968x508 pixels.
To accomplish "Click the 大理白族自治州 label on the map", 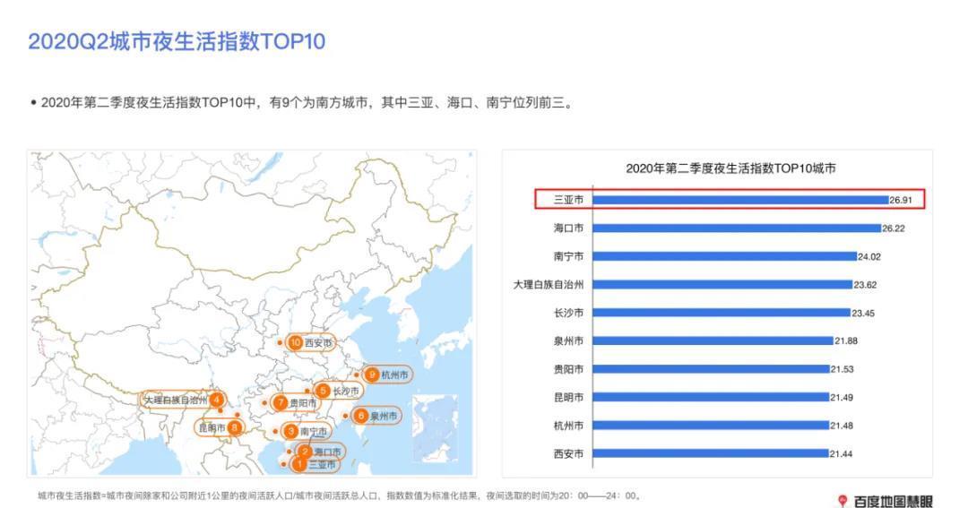I will coord(176,400).
